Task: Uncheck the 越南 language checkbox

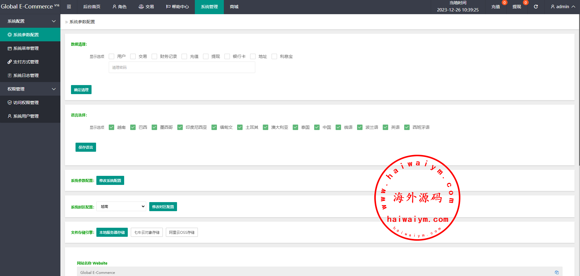Action: 111,127
